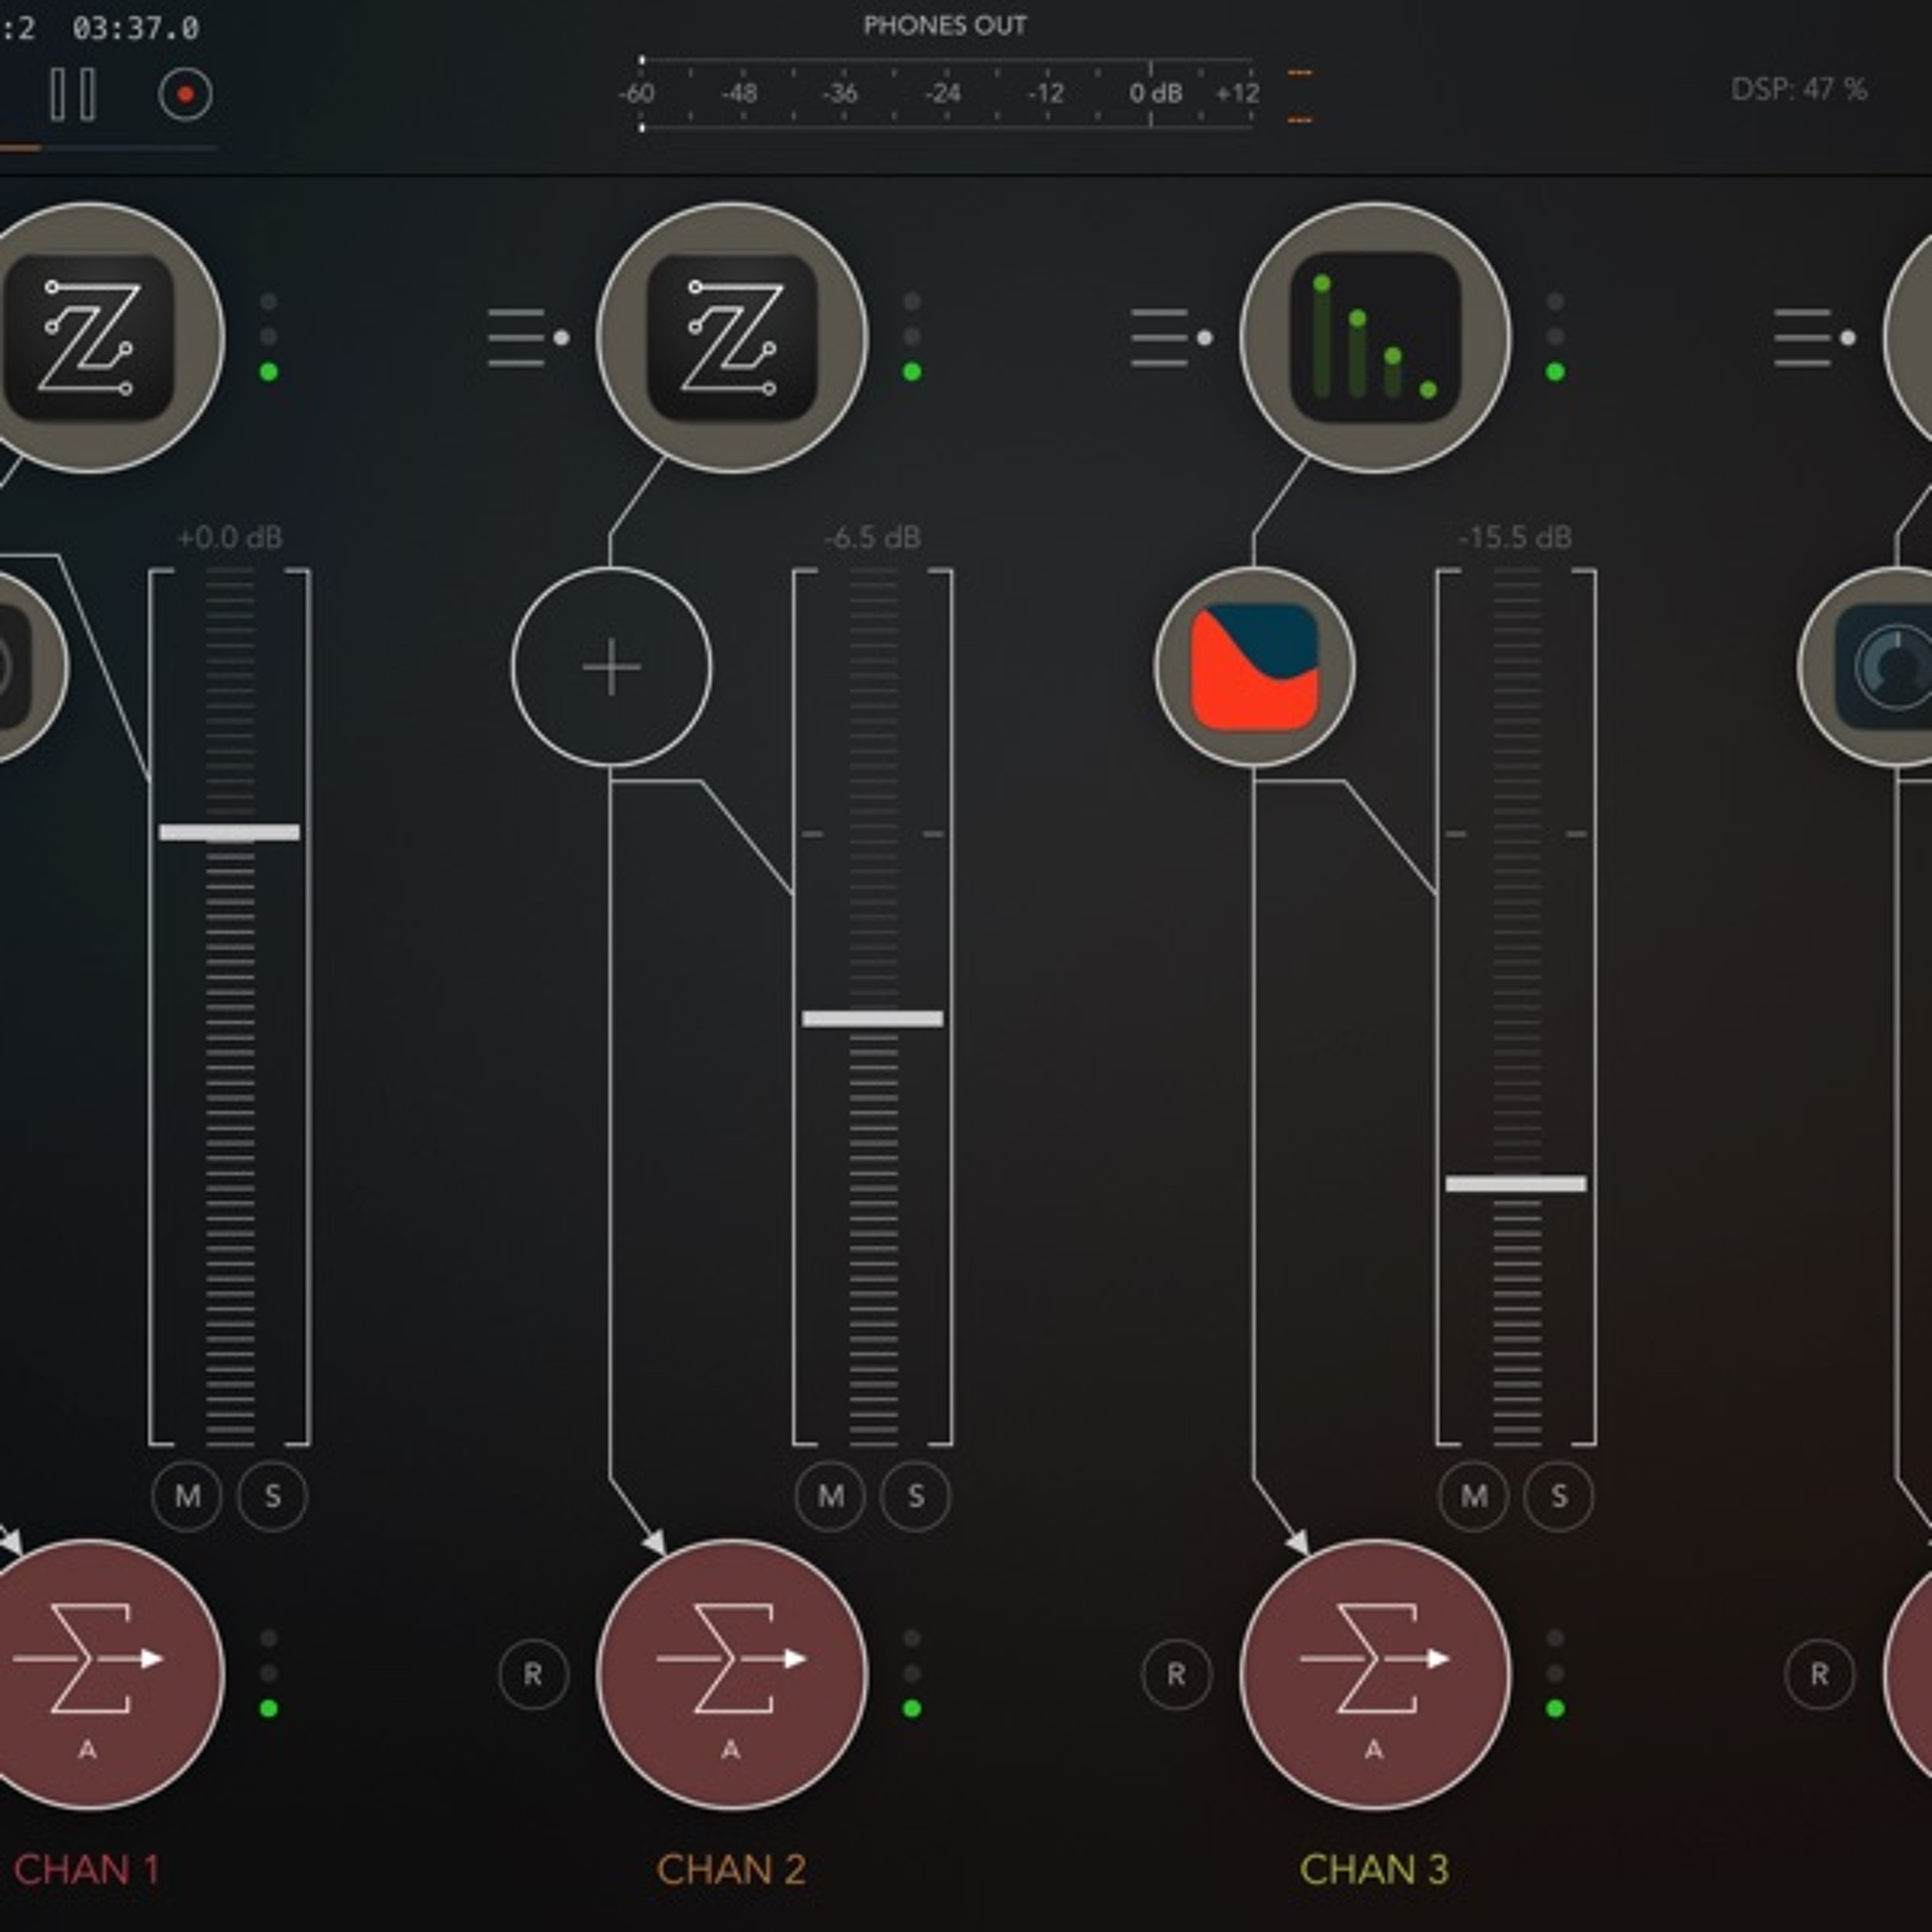Image resolution: width=1932 pixels, height=1932 pixels.
Task: Select the CHAN 1 label
Action: tap(87, 1869)
